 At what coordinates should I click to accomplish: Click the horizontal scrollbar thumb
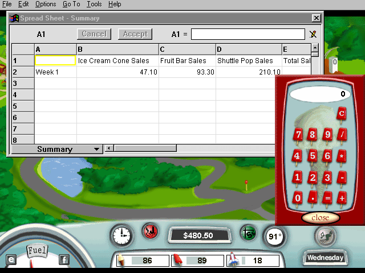[x=145, y=148]
